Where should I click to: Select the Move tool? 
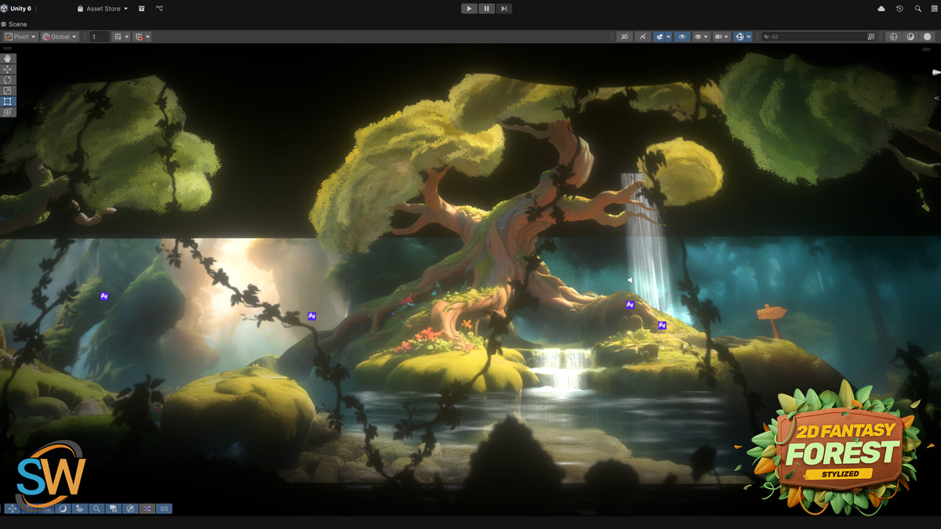8,69
